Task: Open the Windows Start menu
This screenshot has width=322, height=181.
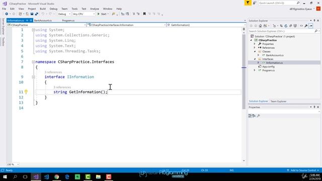Action: click(x=5, y=176)
